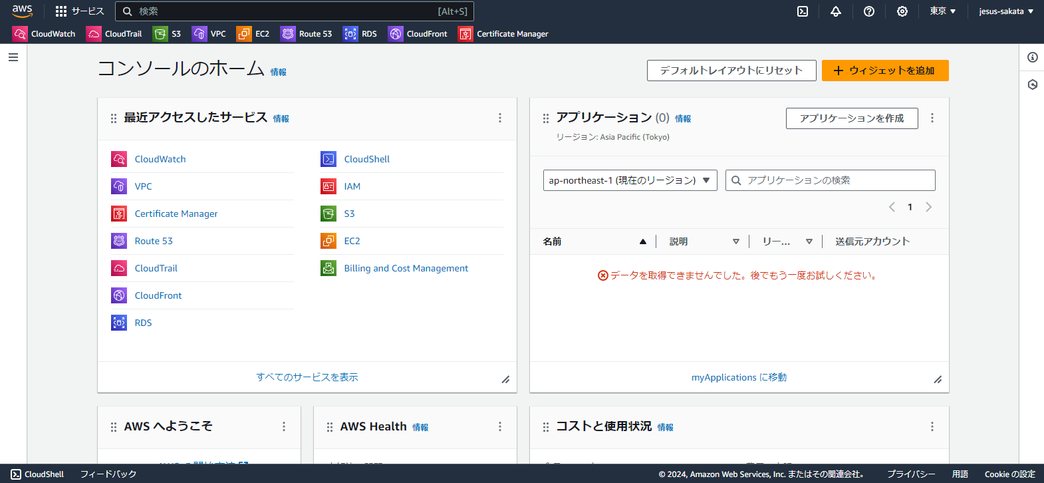This screenshot has width=1044, height=483.
Task: Open Certificate Manager icon in recently visited list
Action: (119, 214)
